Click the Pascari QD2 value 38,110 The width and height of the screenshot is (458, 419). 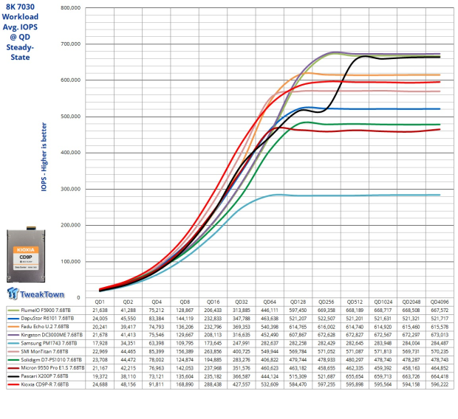[128, 376]
